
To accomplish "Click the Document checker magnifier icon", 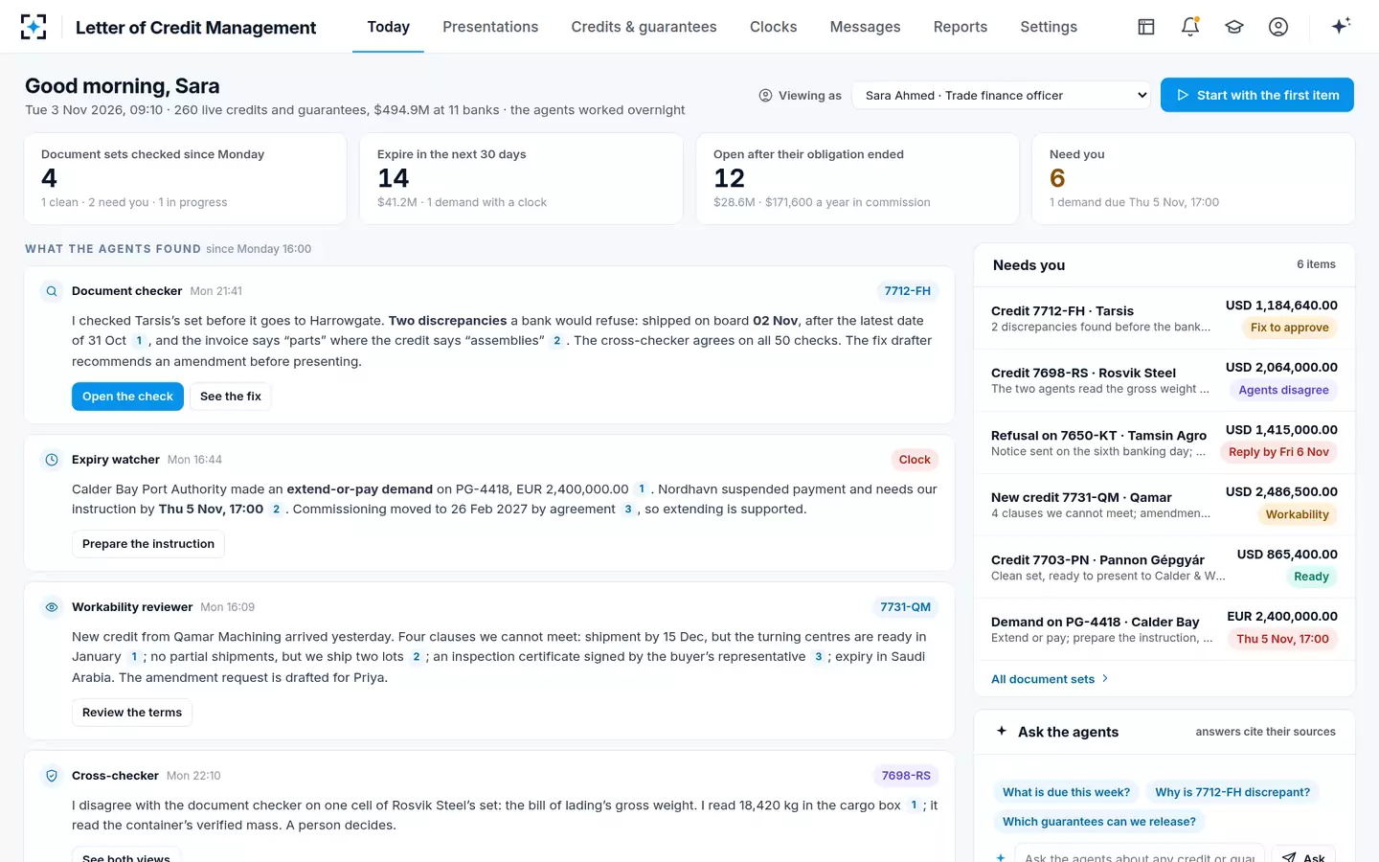I will pyautogui.click(x=52, y=291).
